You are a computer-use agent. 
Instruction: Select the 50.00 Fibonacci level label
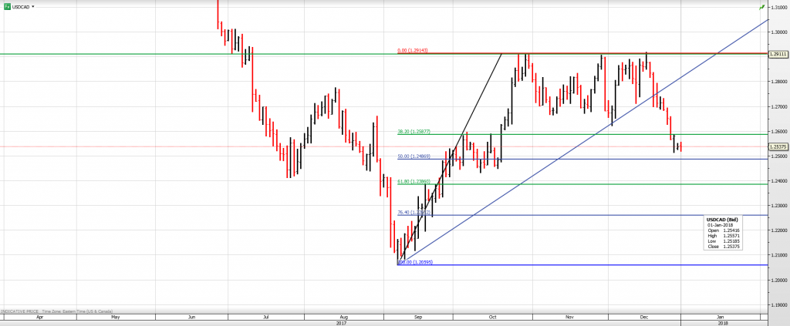point(414,156)
